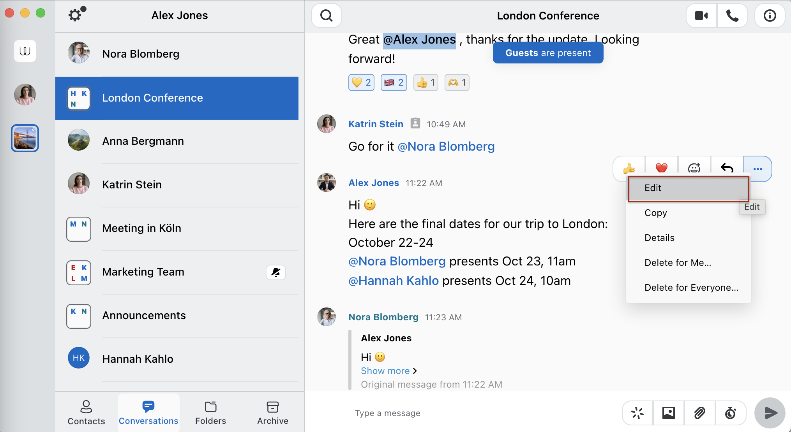Switch to the Folders tab
This screenshot has width=791, height=432.
click(210, 413)
